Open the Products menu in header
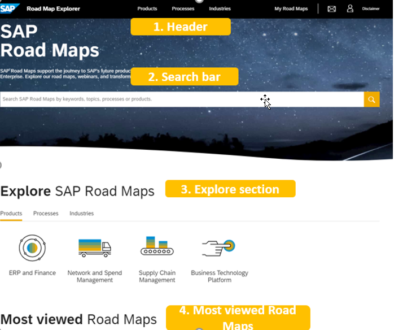The image size is (394, 330). pos(147,8)
